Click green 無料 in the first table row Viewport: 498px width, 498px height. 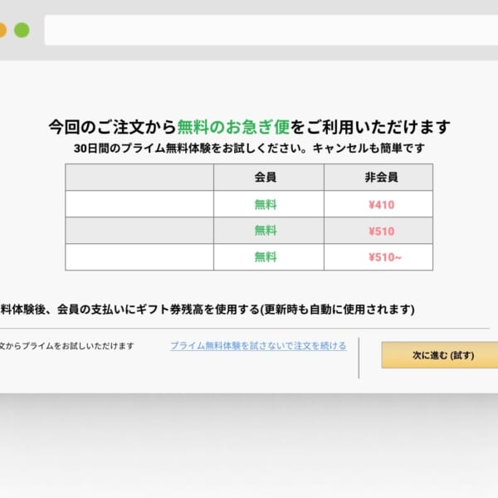click(266, 204)
